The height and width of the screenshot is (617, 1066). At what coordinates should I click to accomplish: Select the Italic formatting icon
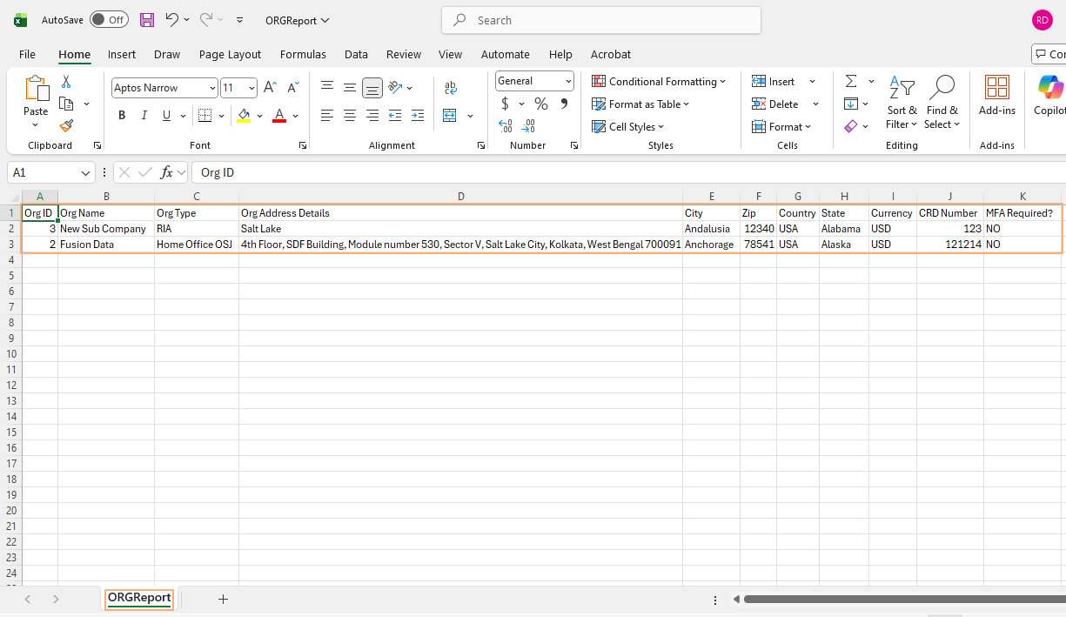pos(144,115)
